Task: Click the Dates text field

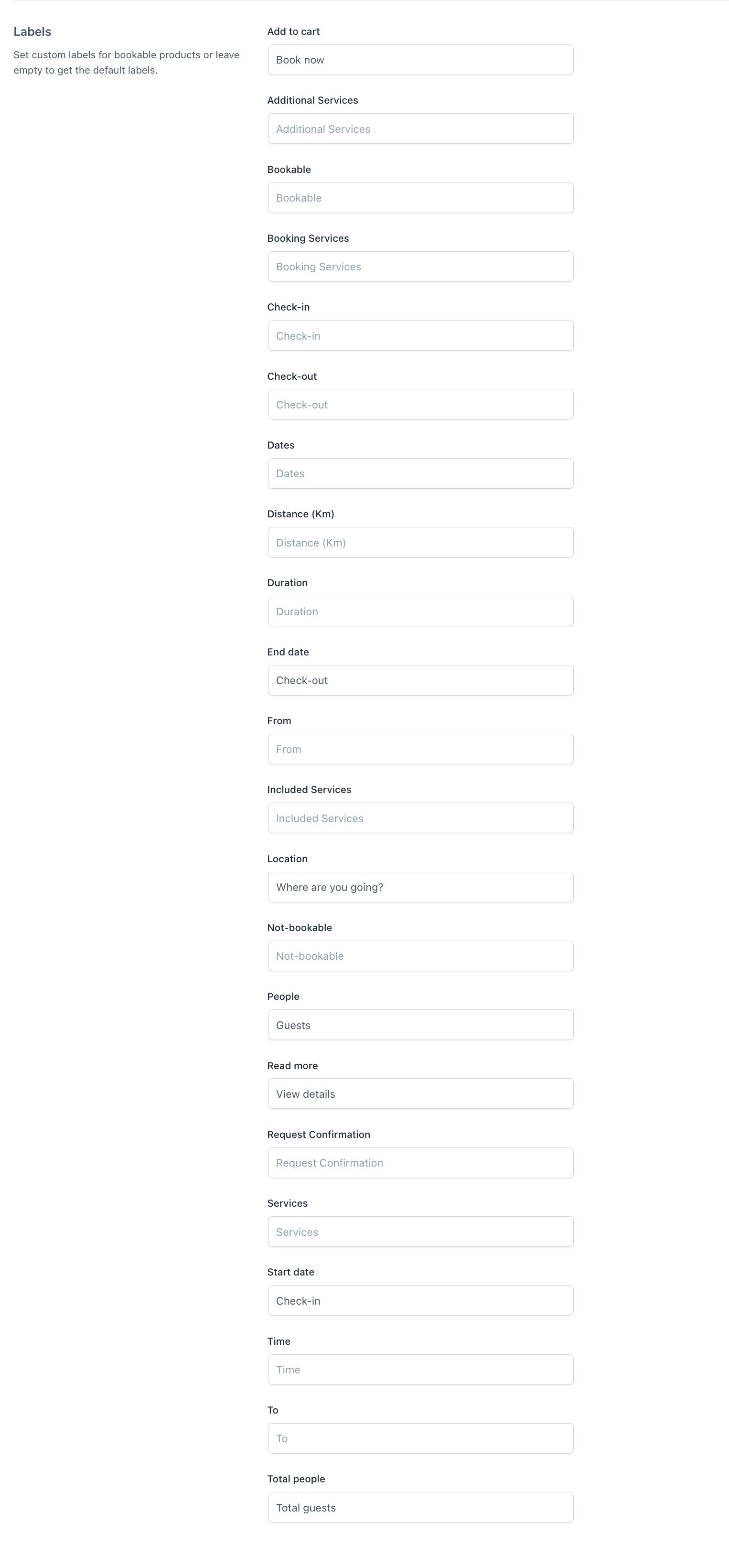Action: point(420,473)
